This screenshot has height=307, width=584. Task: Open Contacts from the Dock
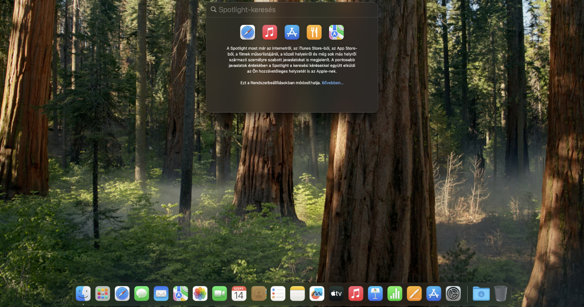[258, 293]
